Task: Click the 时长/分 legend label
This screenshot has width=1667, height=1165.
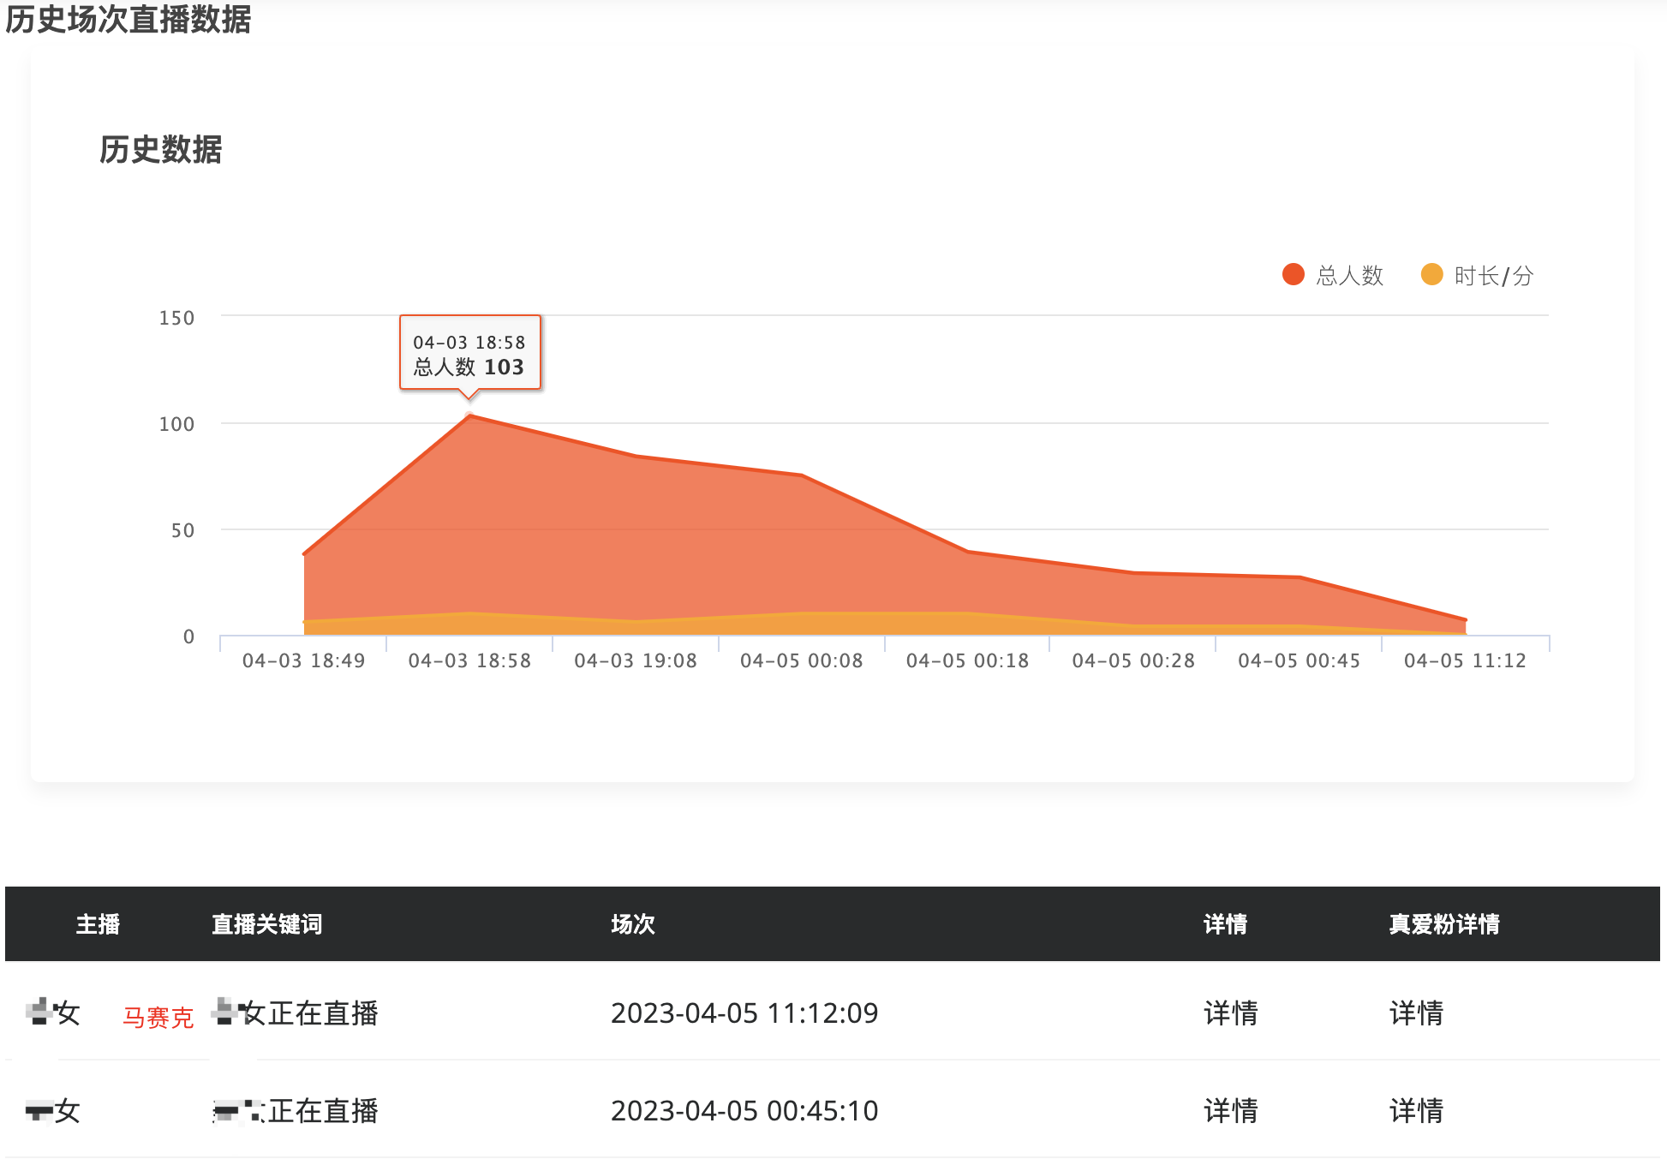Action: tap(1493, 276)
